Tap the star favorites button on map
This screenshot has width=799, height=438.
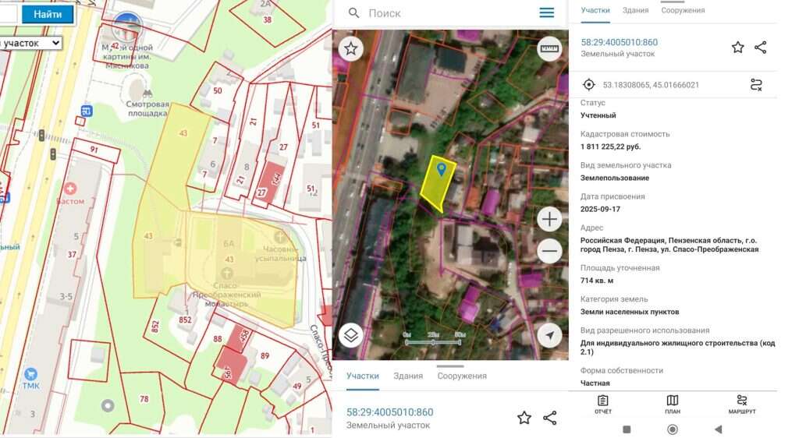(x=351, y=49)
